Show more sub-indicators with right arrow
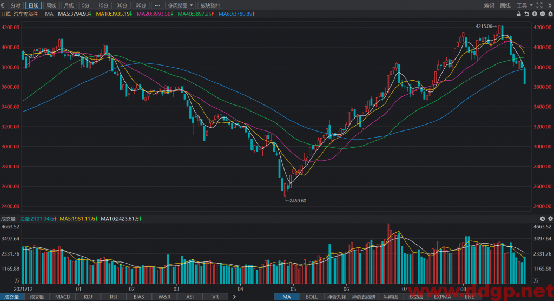This screenshot has height=301, width=554. [x=234, y=297]
